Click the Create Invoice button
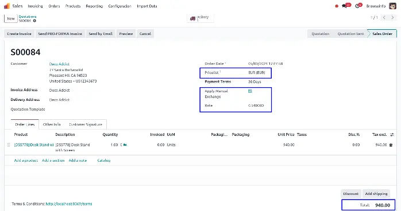 [19, 34]
